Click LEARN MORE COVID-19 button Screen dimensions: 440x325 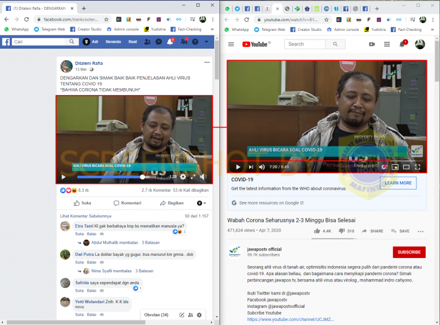[x=398, y=183]
